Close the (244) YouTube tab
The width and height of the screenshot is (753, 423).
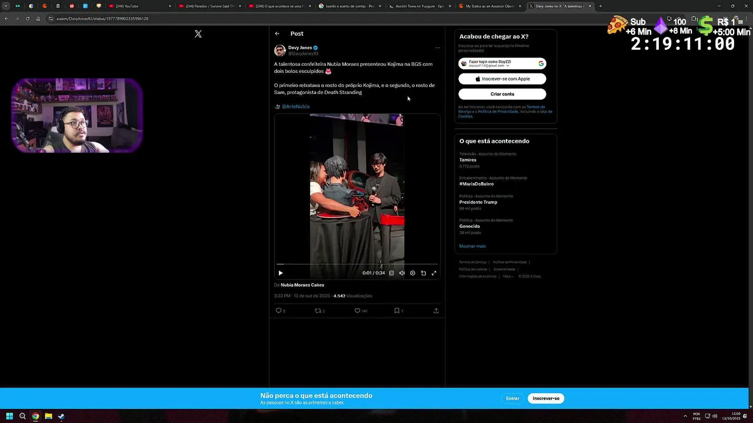pos(170,6)
